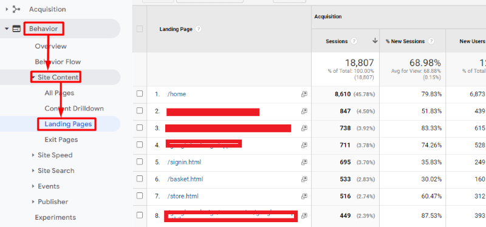The image size is (486, 227).
Task: Click the Behavior label in sidebar
Action: click(x=43, y=29)
